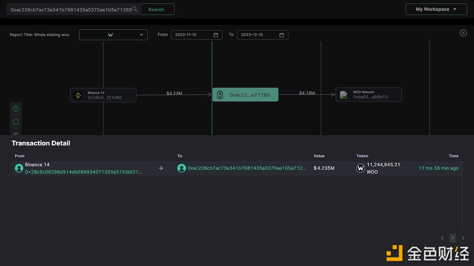
Task: Click the From date field 2023-11-15
Action: pyautogui.click(x=197, y=35)
